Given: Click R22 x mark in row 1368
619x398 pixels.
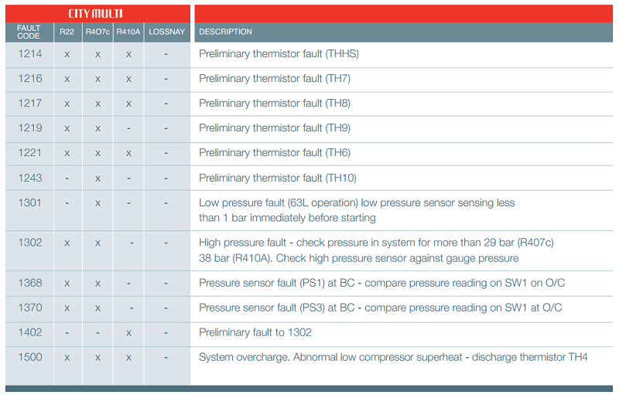Looking at the screenshot, I should (x=67, y=284).
